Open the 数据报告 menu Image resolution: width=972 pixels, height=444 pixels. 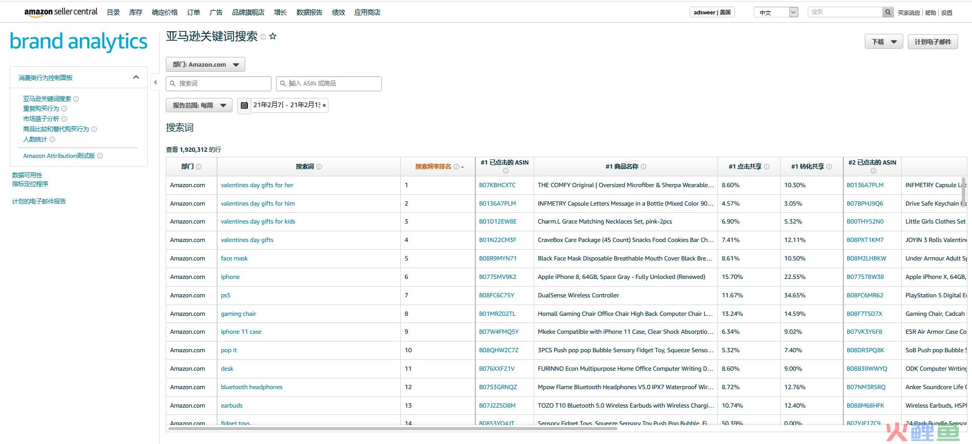tap(309, 12)
